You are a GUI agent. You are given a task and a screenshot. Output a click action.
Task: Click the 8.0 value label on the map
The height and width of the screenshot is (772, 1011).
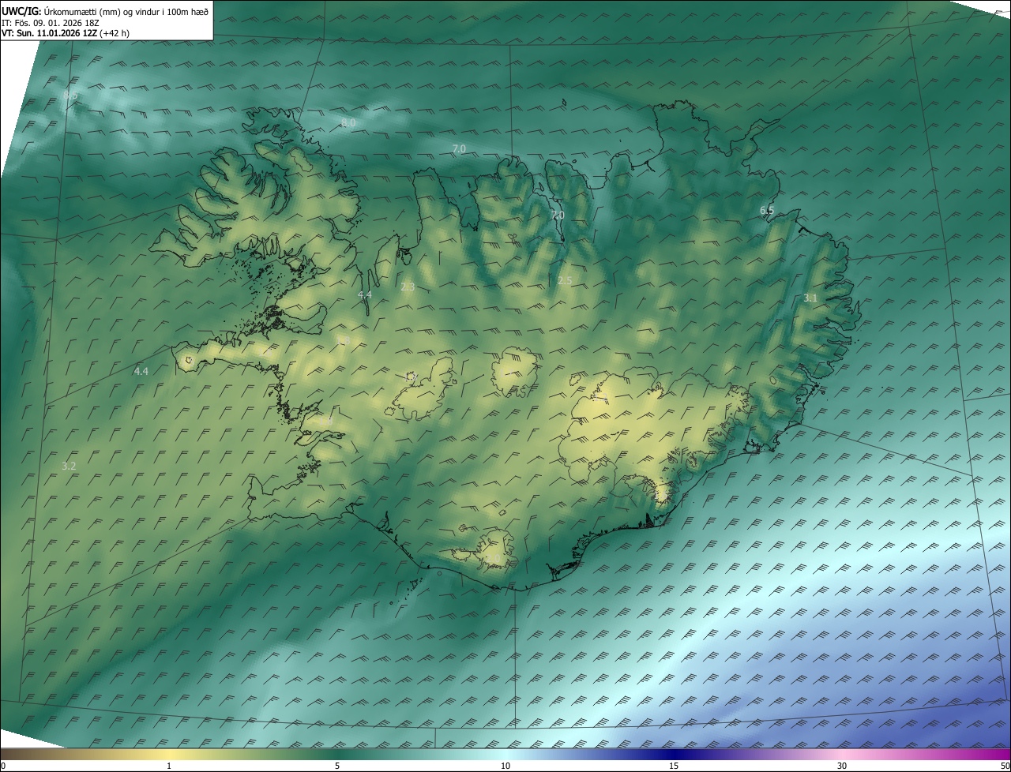click(x=348, y=123)
